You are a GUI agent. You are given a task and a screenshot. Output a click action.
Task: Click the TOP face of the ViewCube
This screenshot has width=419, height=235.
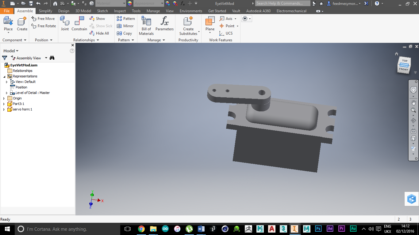click(405, 61)
